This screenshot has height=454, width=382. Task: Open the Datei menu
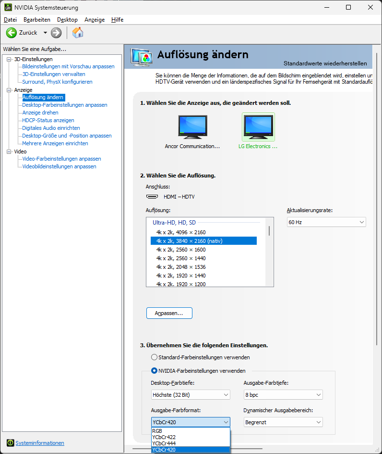(10, 20)
